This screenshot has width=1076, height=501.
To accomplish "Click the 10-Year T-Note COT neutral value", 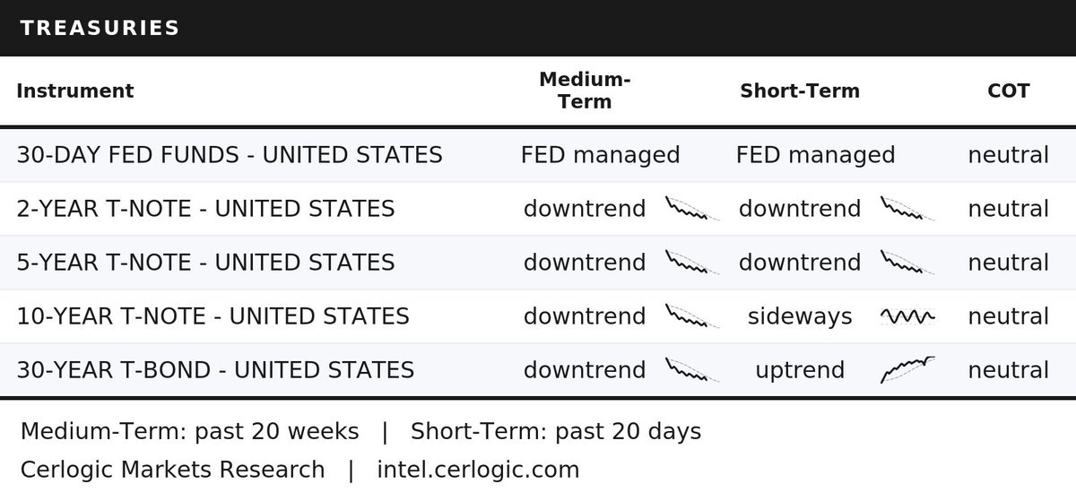I will tap(1009, 316).
